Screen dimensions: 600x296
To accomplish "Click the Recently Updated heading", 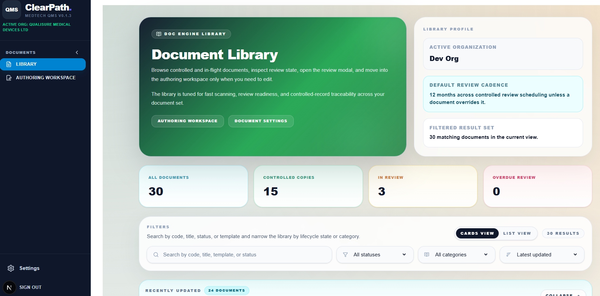I will [x=173, y=291].
